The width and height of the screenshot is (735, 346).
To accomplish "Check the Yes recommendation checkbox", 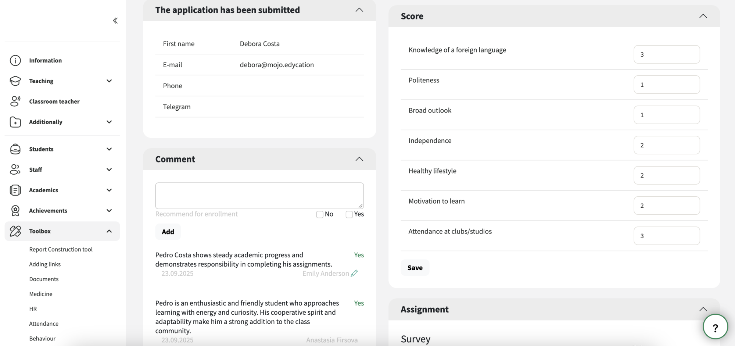I will pos(349,214).
